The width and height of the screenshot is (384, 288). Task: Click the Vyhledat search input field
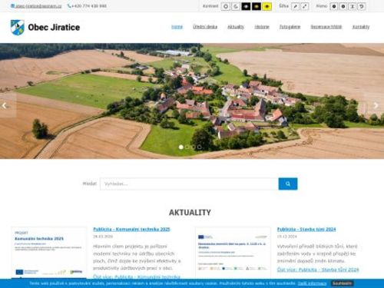[x=189, y=184]
